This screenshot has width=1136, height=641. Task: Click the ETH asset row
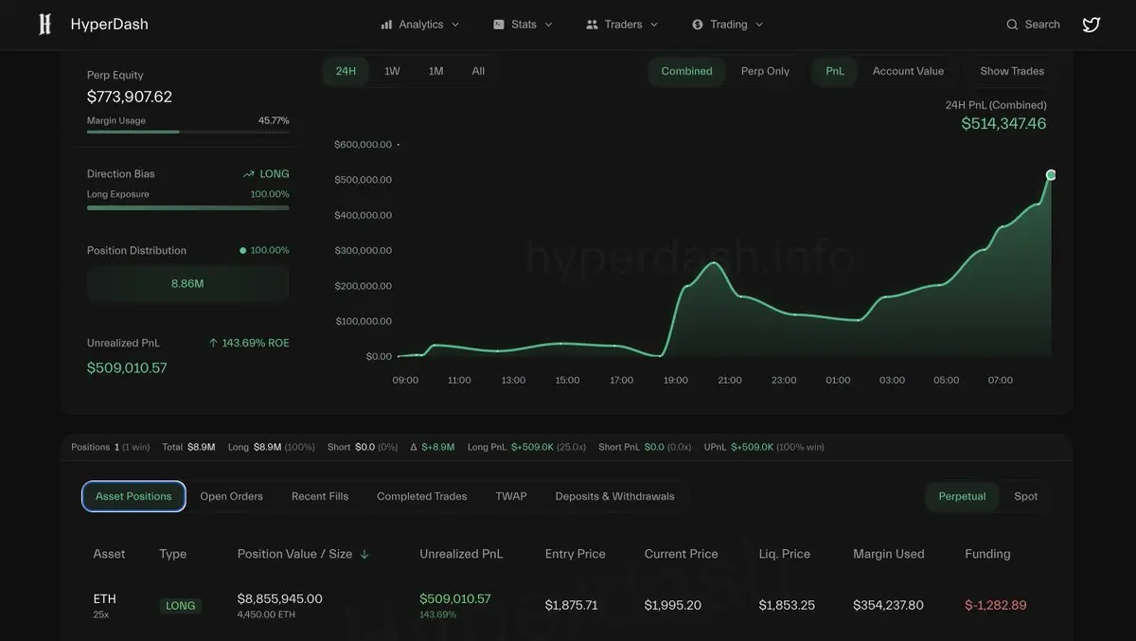pos(568,605)
